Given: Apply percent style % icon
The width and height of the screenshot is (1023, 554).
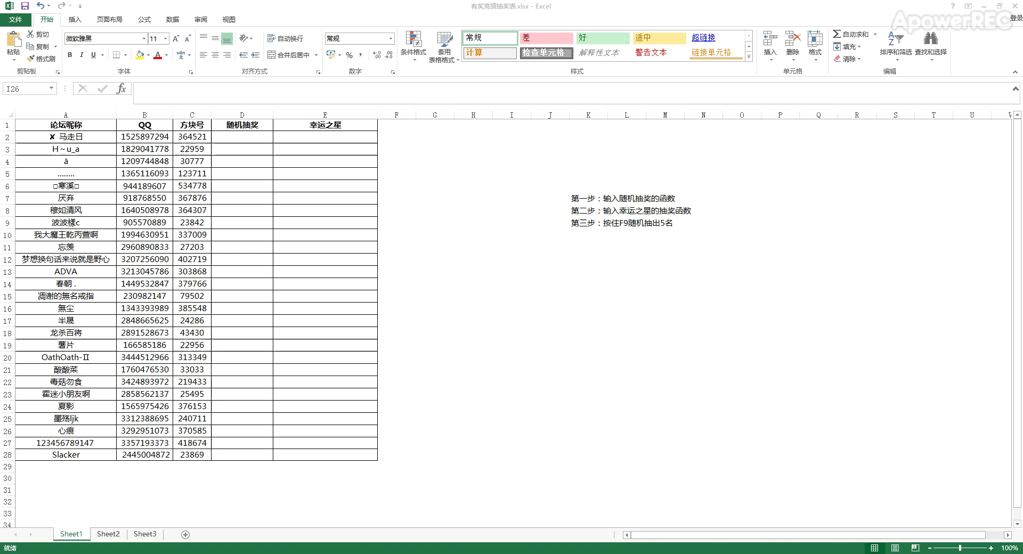Looking at the screenshot, I should pos(350,55).
